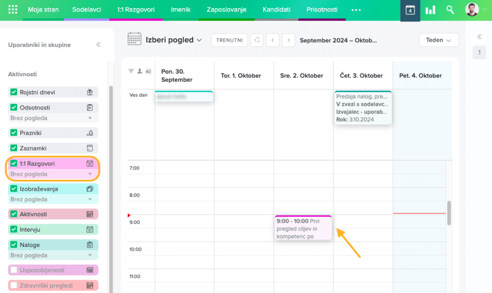The image size is (492, 293).
Task: Collapse the Uporabniki in skupine panel
Action: pyautogui.click(x=98, y=45)
